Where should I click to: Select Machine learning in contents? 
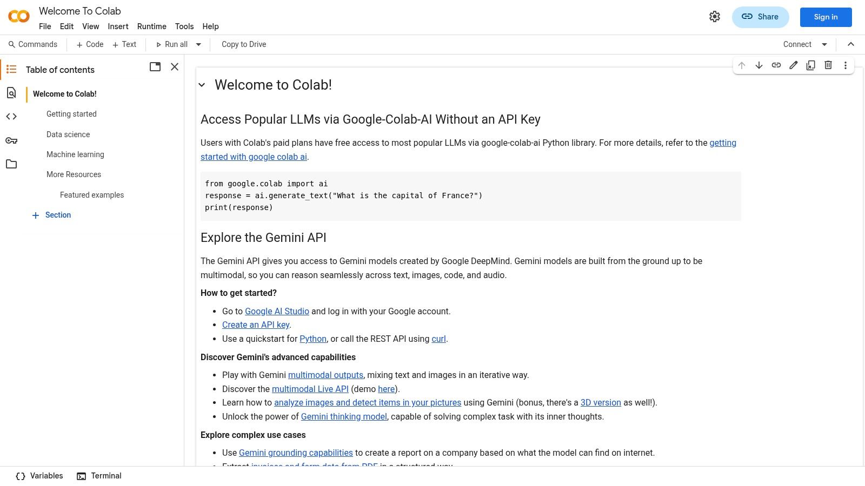coord(75,154)
